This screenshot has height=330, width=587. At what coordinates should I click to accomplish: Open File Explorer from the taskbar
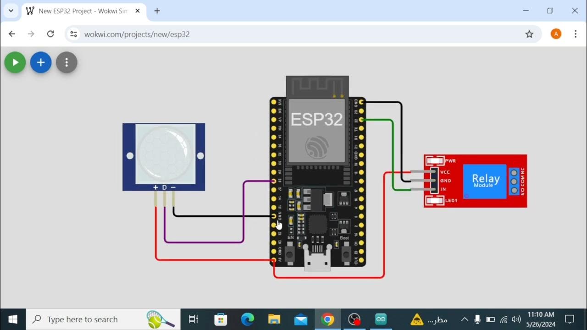pos(274,319)
